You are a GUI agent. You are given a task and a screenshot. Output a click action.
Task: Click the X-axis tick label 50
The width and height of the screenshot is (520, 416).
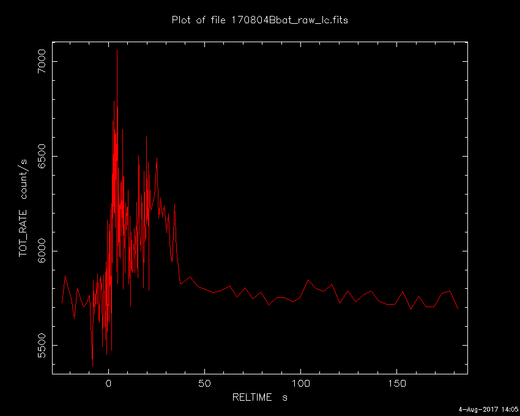click(x=204, y=384)
